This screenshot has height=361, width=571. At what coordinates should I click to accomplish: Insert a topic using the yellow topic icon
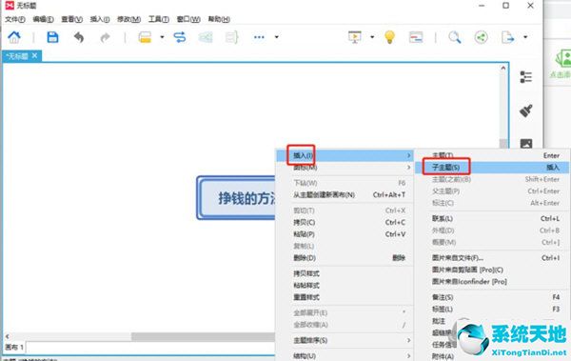(x=145, y=37)
